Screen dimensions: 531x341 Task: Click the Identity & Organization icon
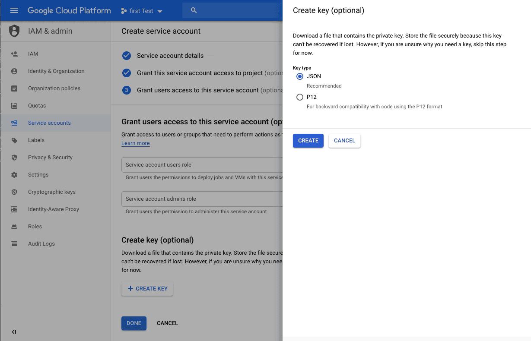[14, 71]
